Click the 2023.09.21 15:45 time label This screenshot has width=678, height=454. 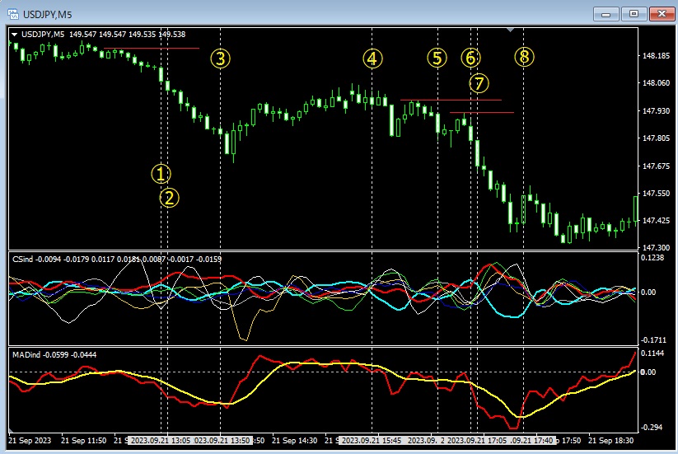coord(371,440)
